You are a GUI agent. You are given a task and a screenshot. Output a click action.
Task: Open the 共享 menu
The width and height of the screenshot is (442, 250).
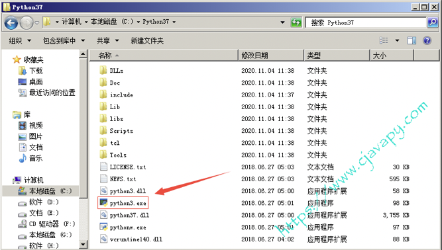click(x=107, y=41)
